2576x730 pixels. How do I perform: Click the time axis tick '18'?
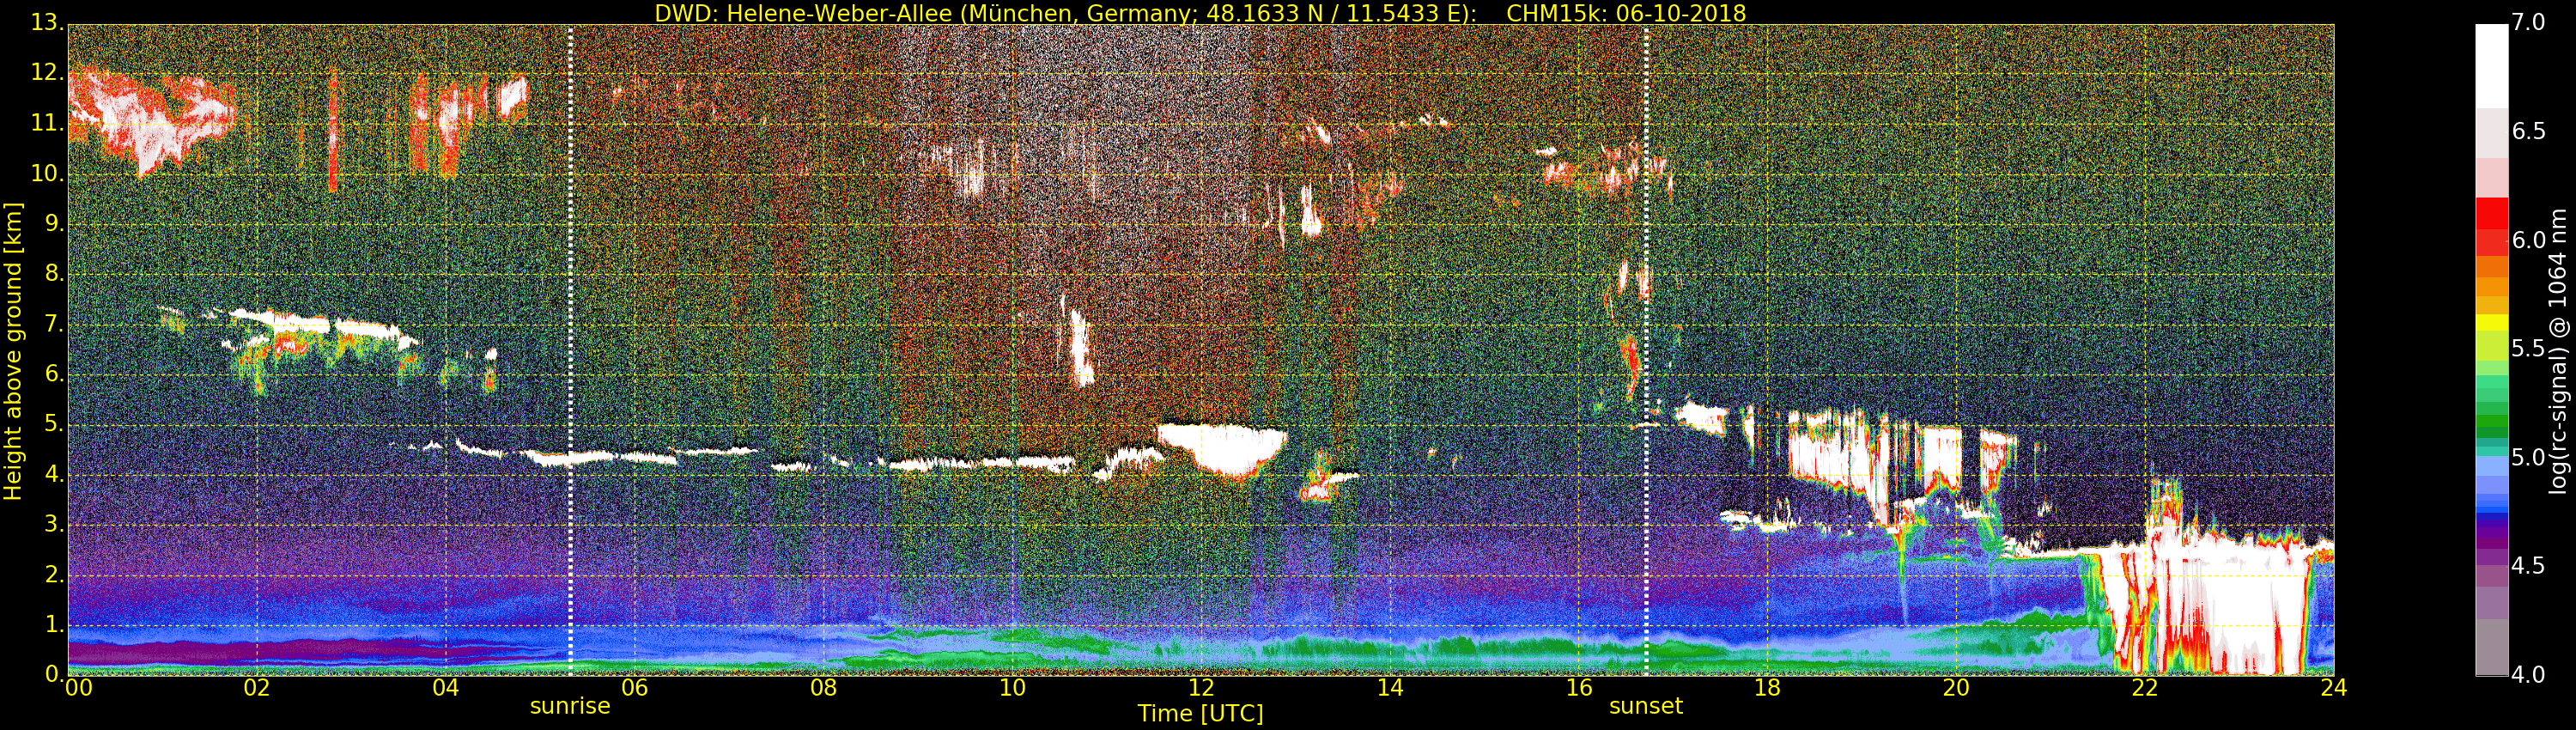click(1767, 688)
